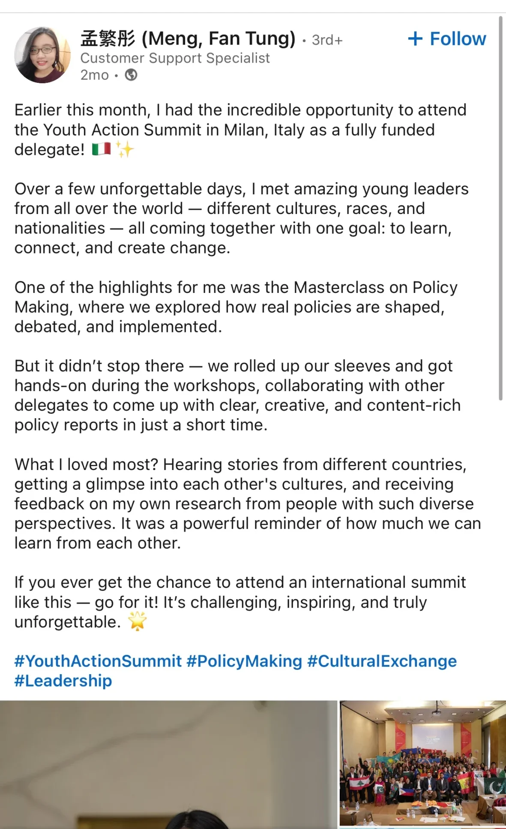The width and height of the screenshot is (506, 829).
Task: Click the 2mo post timestamp
Action: [x=95, y=75]
